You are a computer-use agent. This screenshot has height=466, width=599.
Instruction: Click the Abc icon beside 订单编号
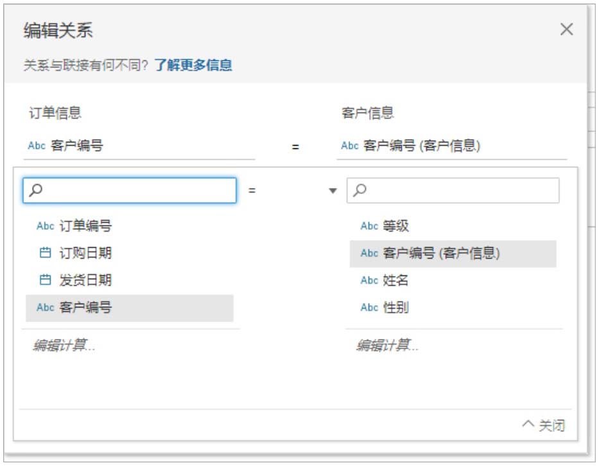(x=45, y=226)
